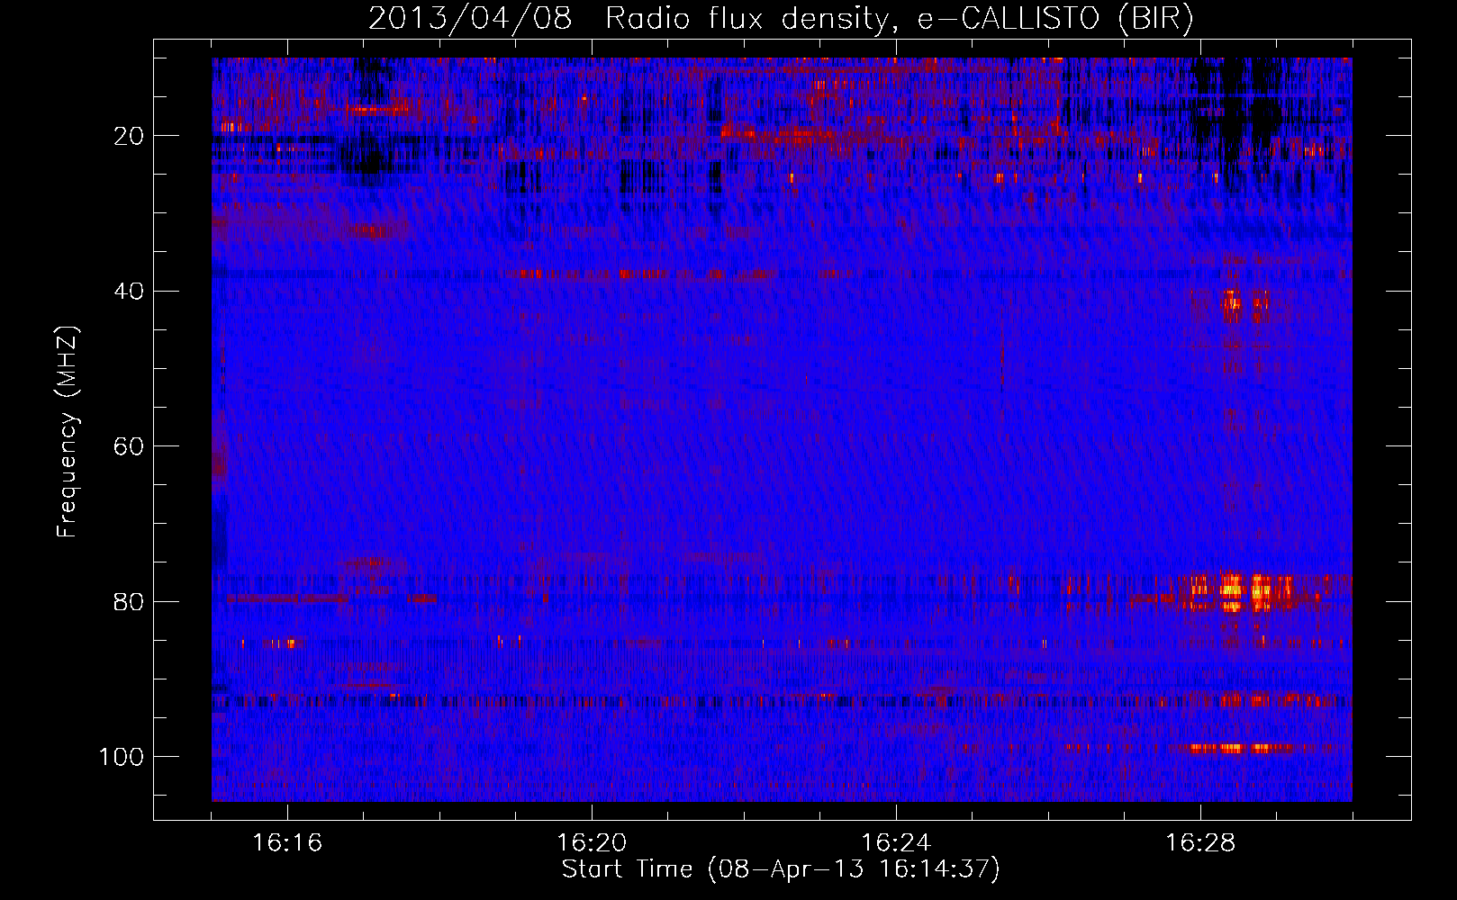Click the red burst near 40 MHz at 16:28

pos(1244,304)
